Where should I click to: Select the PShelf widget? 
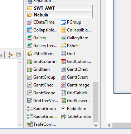[70, 46]
